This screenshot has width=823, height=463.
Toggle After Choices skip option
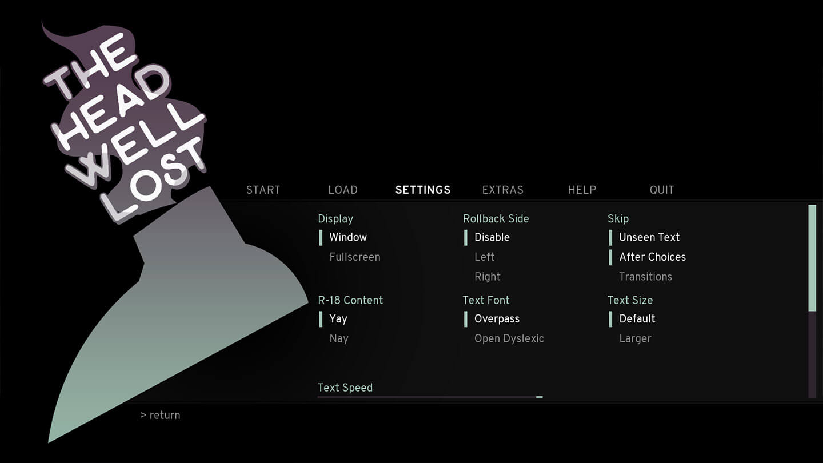tap(652, 257)
